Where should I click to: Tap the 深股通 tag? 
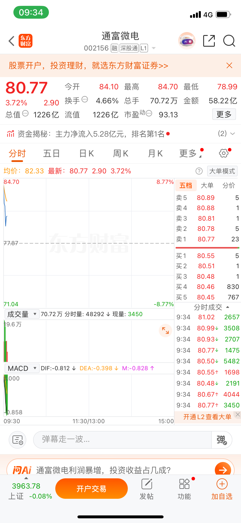click(129, 48)
